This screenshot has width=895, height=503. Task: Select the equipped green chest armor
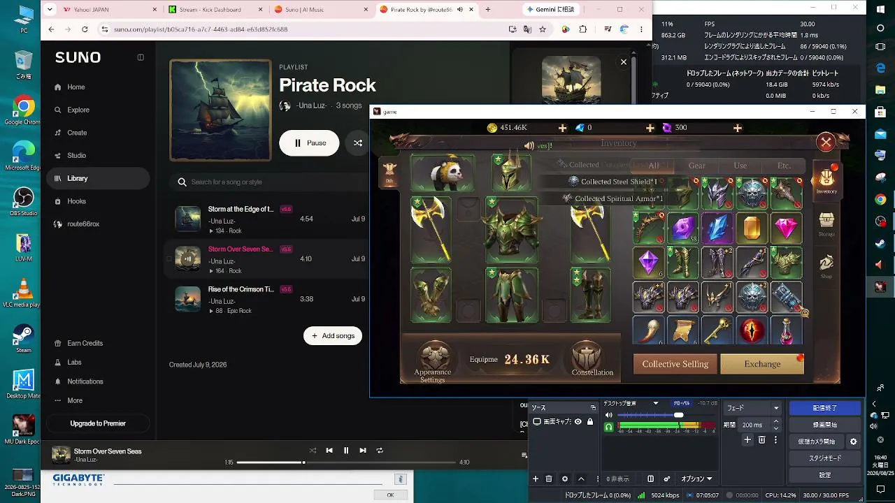pos(511,230)
